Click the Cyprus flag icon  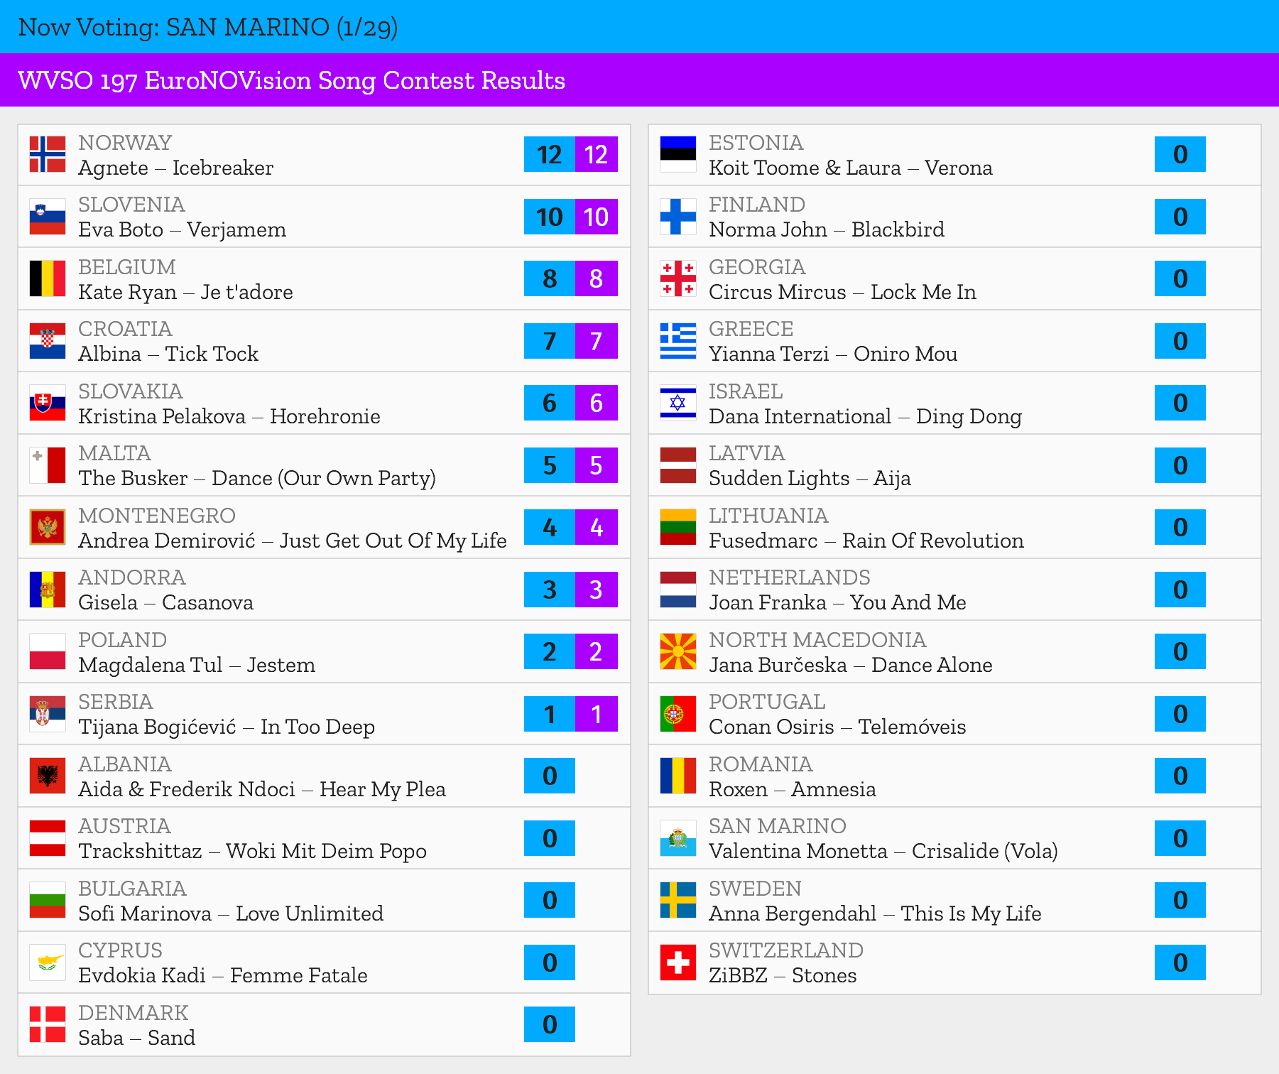[48, 962]
